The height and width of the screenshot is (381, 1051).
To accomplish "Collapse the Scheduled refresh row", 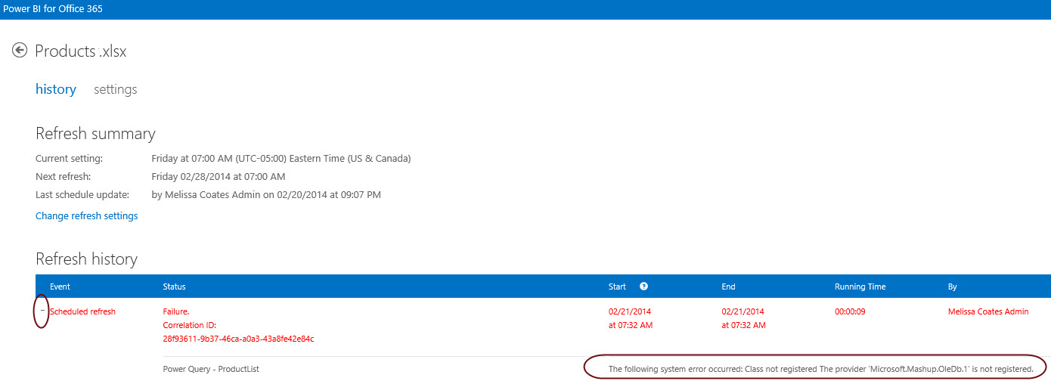I will click(x=42, y=311).
